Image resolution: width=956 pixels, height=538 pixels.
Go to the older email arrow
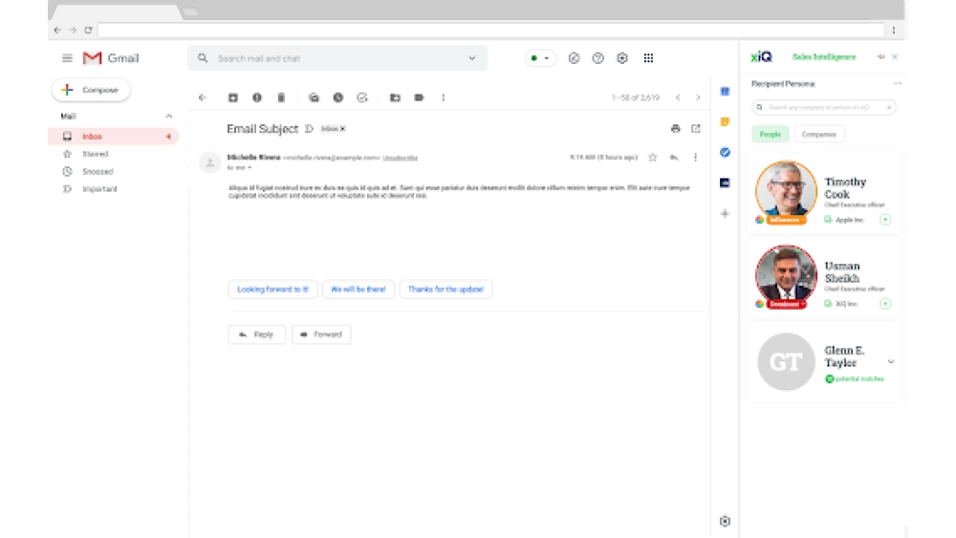pos(698,97)
